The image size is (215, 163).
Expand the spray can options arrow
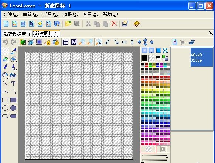(8, 78)
